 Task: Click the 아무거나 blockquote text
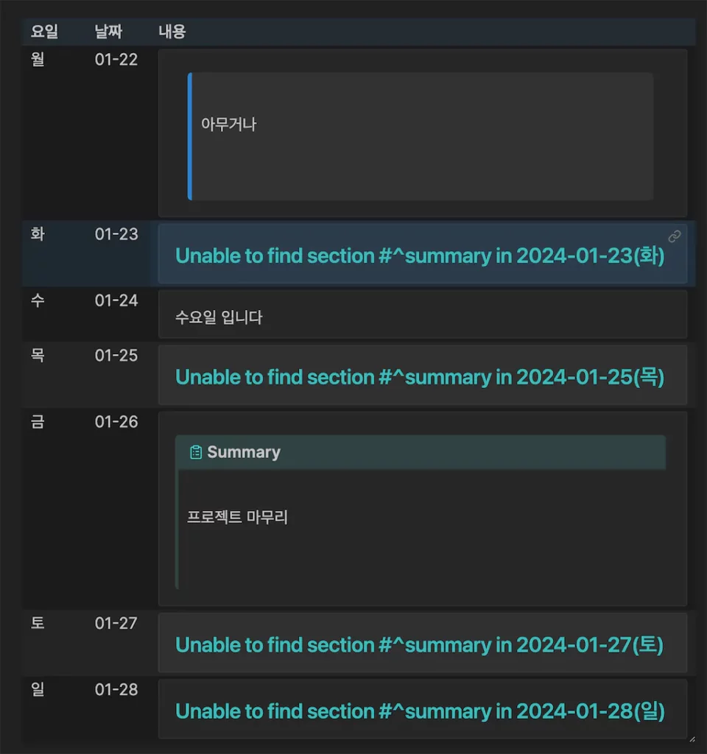(x=229, y=124)
